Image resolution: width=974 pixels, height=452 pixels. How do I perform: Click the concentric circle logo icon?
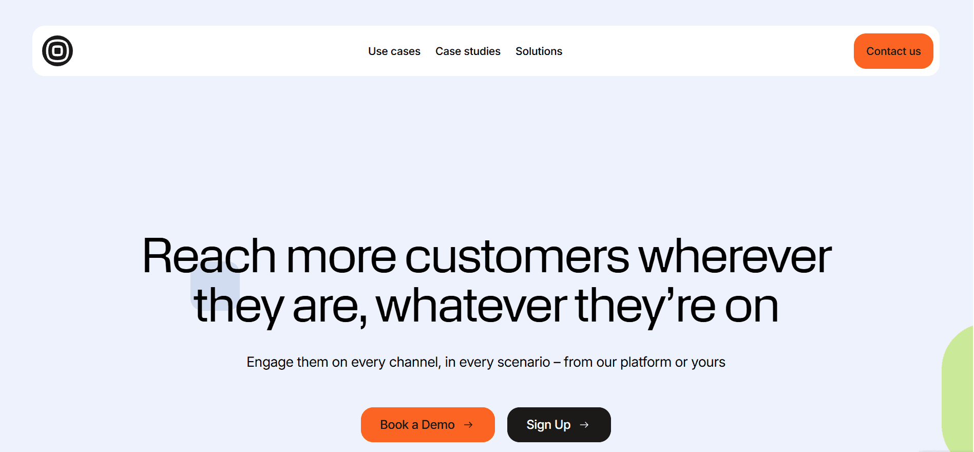pyautogui.click(x=58, y=51)
